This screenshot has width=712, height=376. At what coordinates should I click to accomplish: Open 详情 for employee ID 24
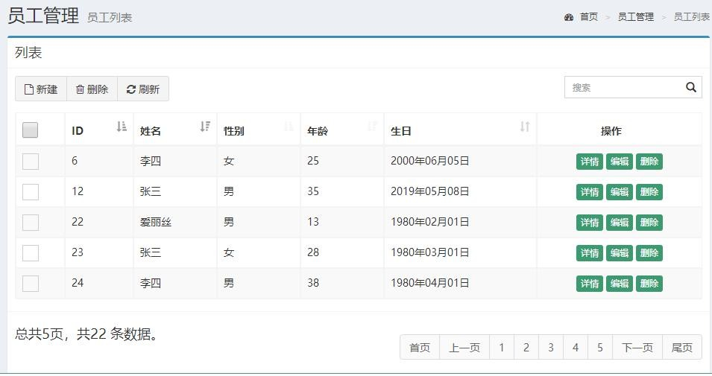tap(590, 284)
